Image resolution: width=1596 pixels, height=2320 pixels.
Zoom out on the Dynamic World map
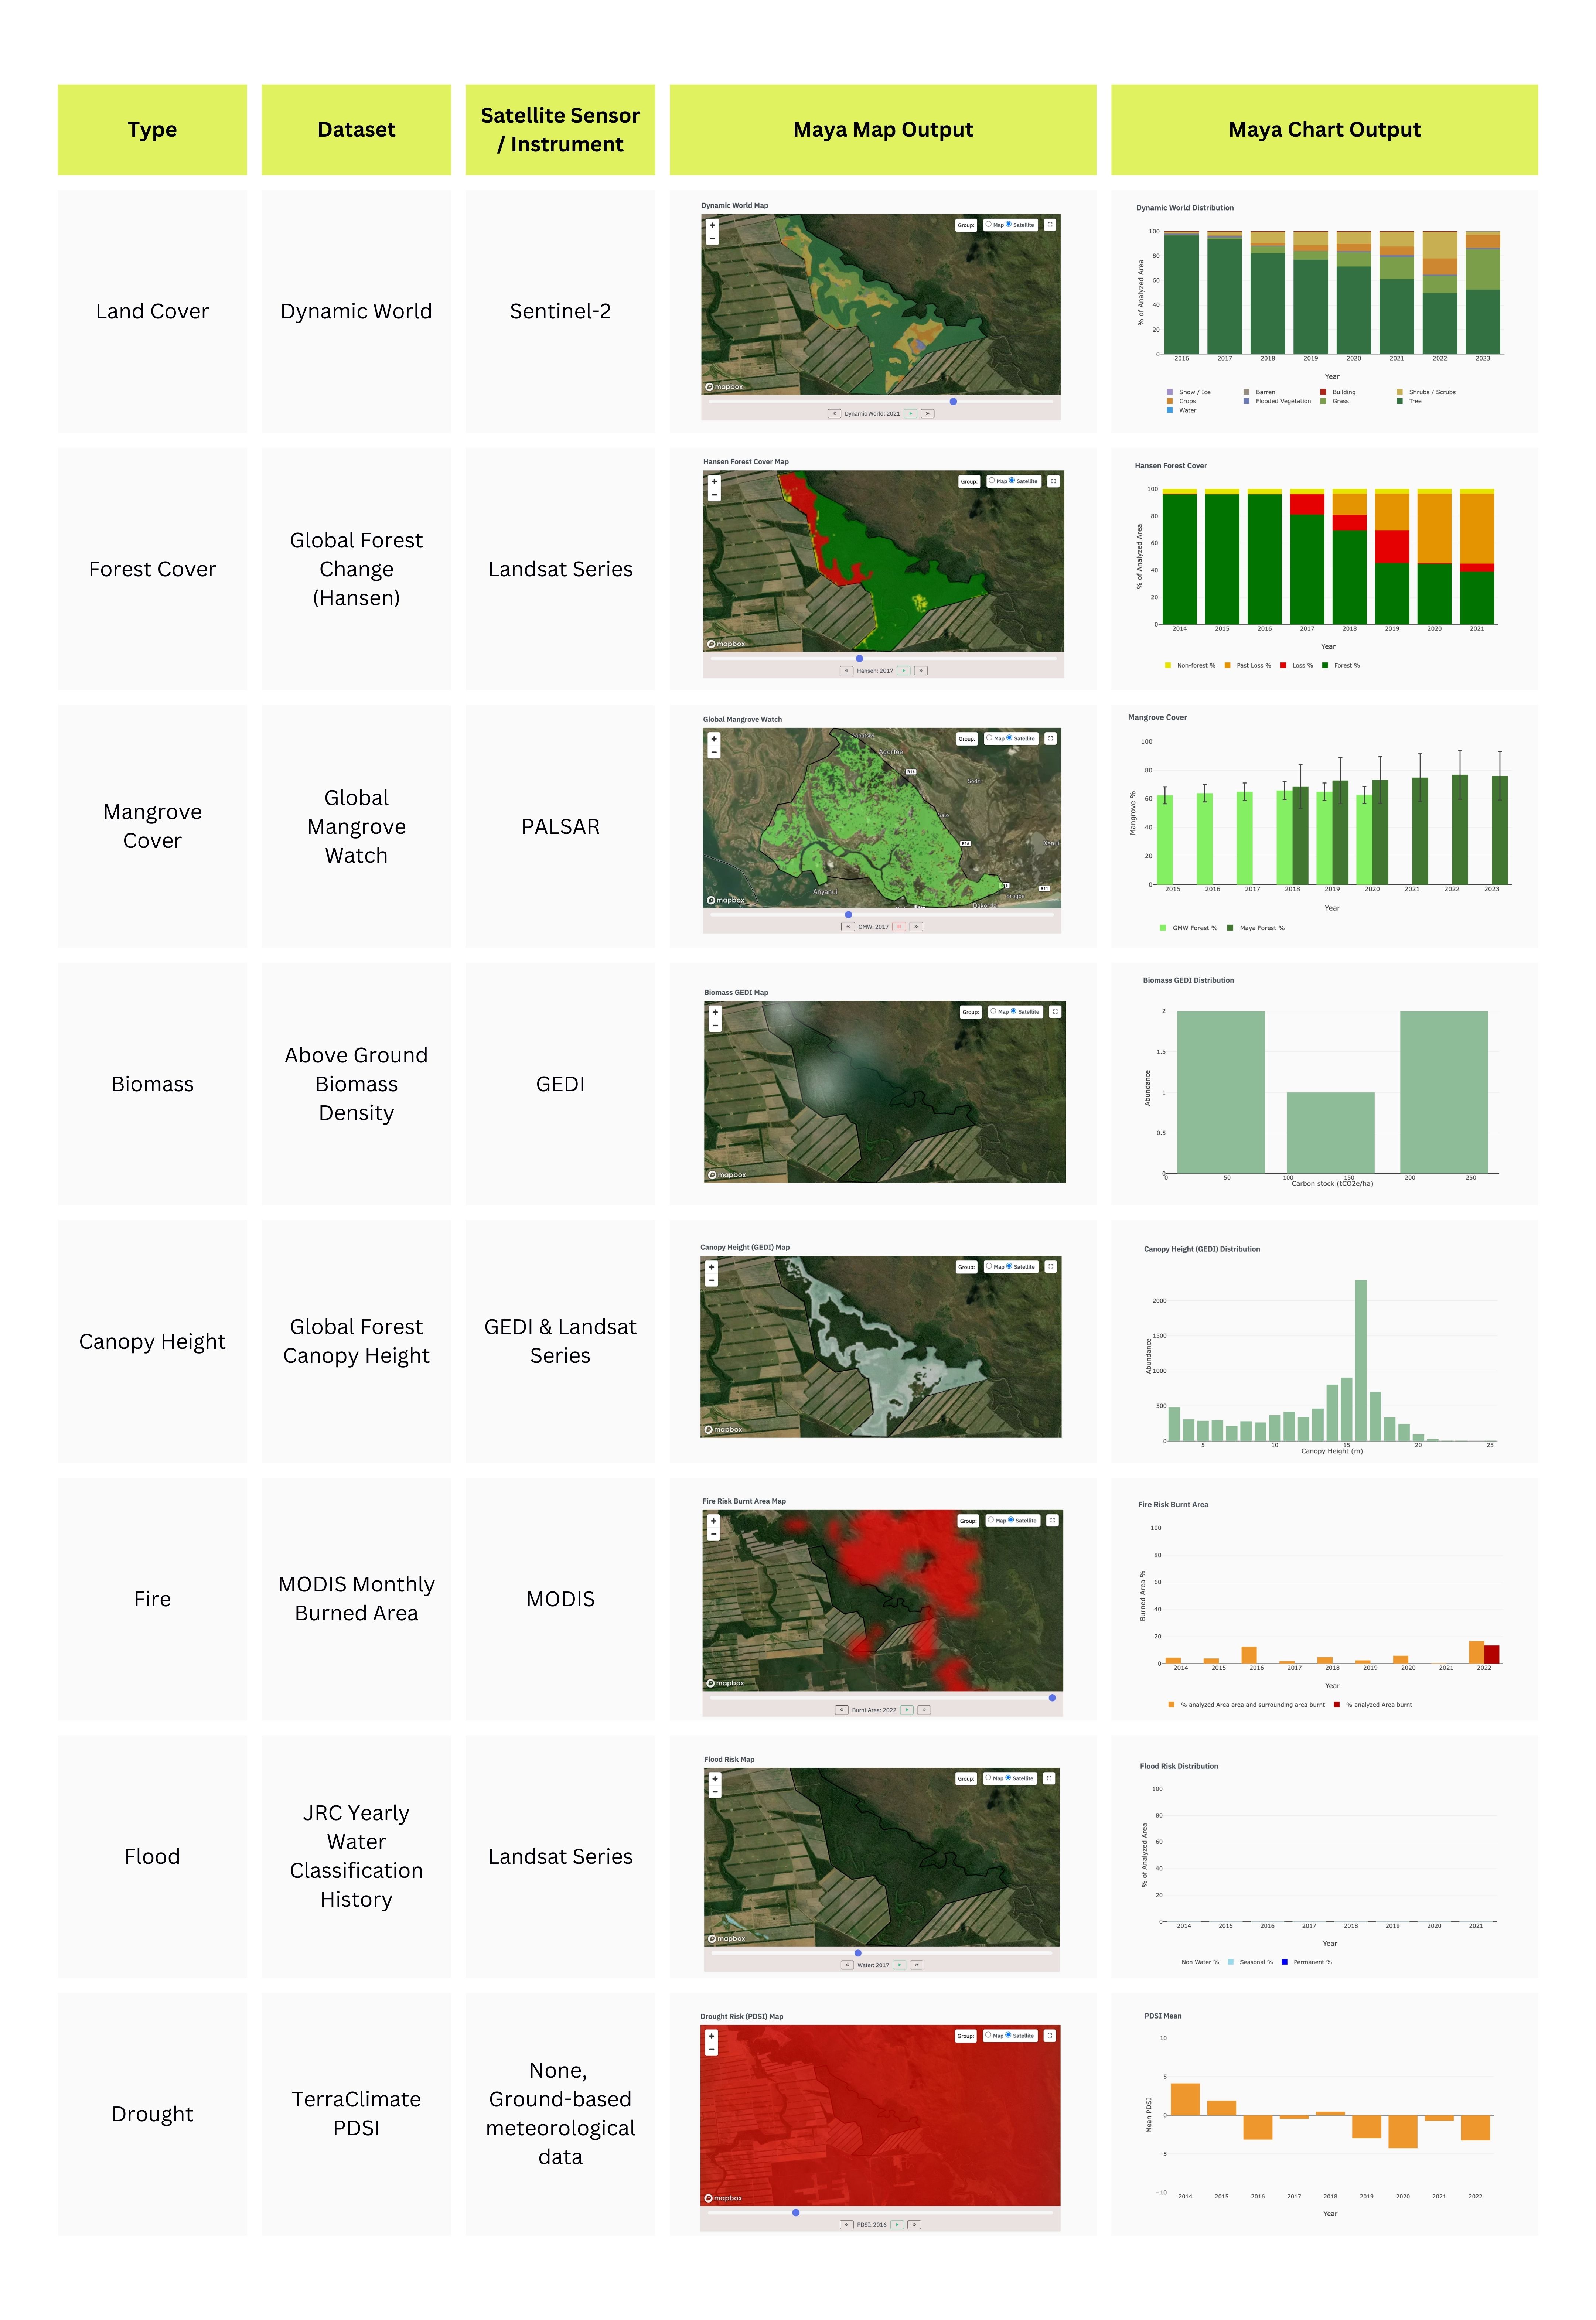(x=713, y=238)
